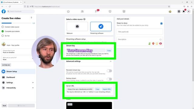194x109 pixels.
Task: Open the Watch video icon
Action: [x=110, y=12]
